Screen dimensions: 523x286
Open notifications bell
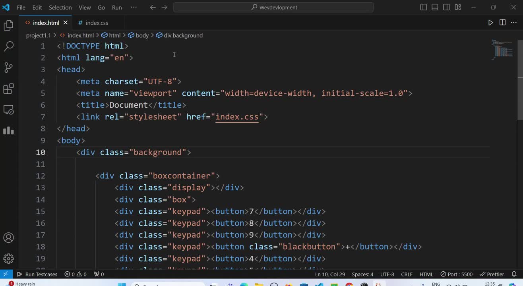514,274
